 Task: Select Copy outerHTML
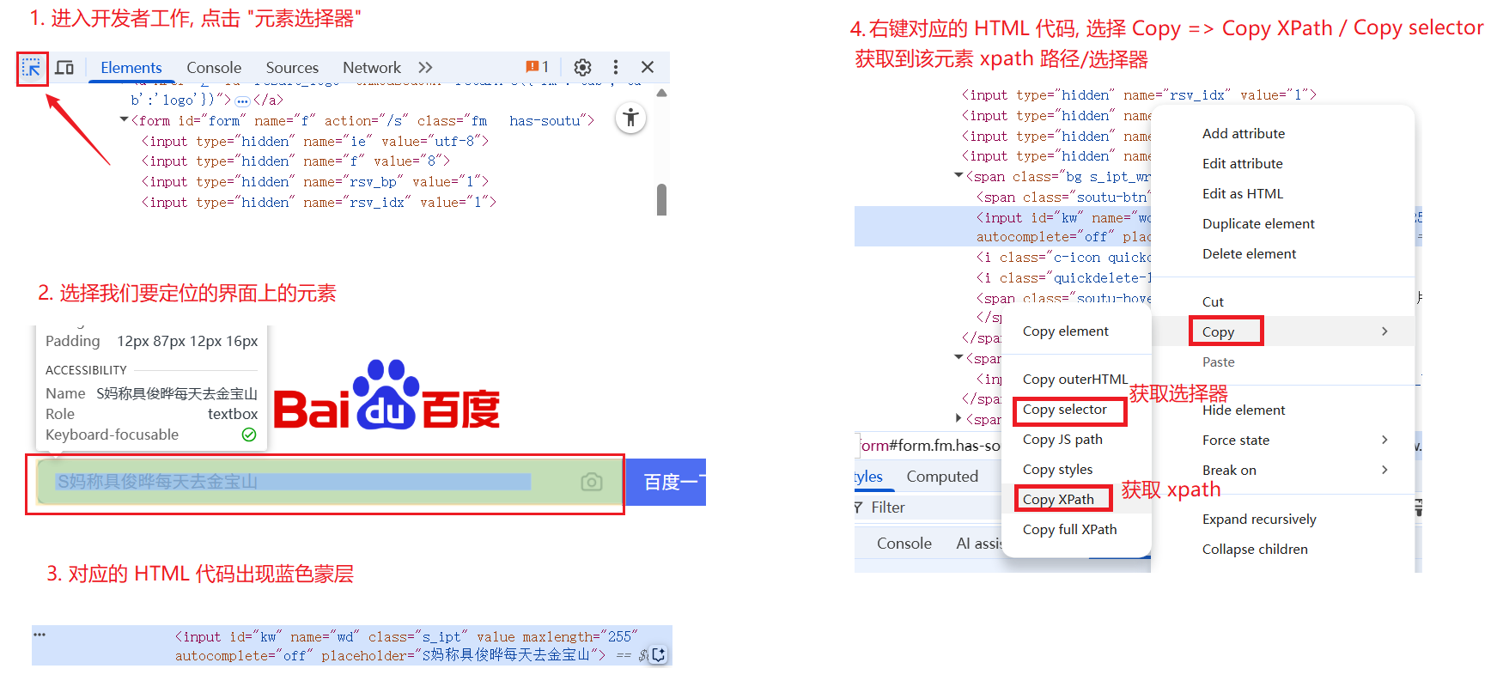click(1074, 379)
